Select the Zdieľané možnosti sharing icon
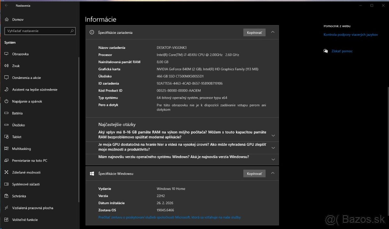This screenshot has height=229, width=389. point(6,172)
